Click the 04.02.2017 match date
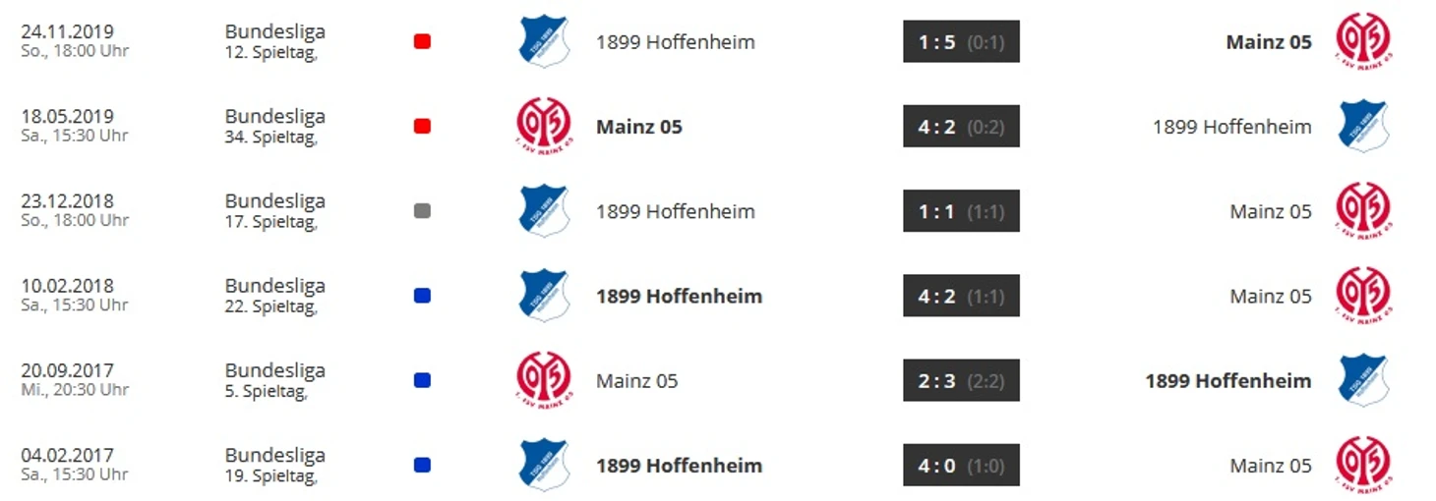The width and height of the screenshot is (1436, 501). tap(67, 455)
